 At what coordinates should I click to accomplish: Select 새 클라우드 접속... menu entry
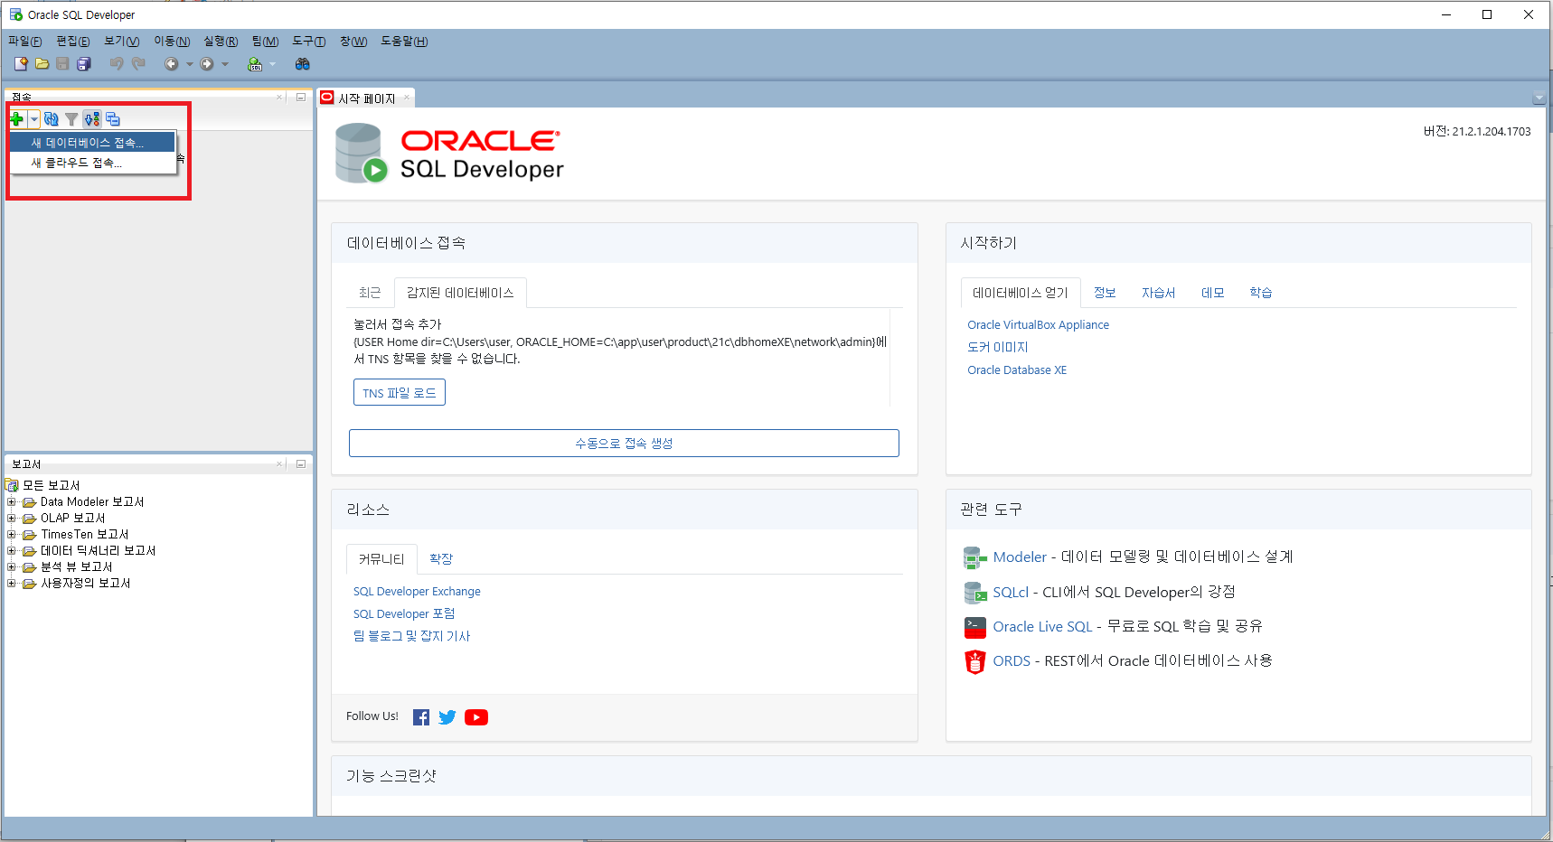93,163
